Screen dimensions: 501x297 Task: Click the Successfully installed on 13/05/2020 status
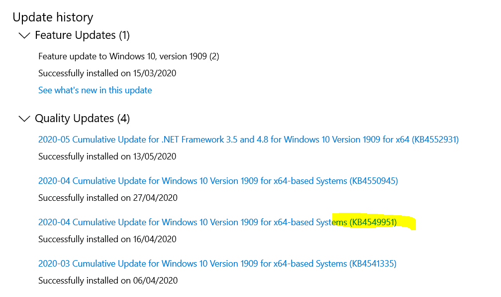(107, 156)
